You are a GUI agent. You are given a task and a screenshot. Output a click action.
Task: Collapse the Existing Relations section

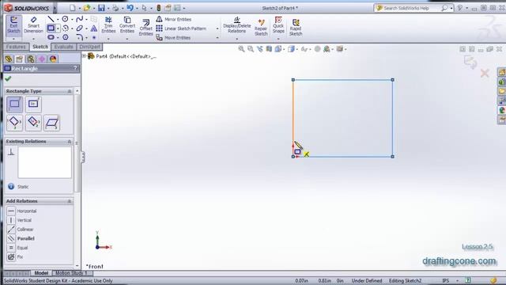(70, 142)
